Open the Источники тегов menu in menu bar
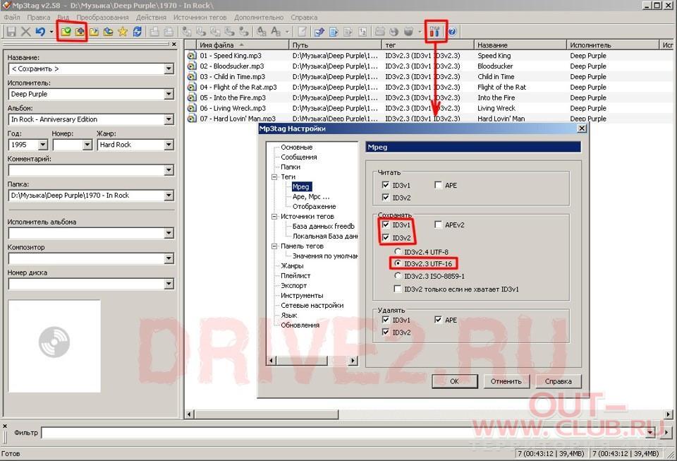The image size is (677, 461). [x=200, y=17]
